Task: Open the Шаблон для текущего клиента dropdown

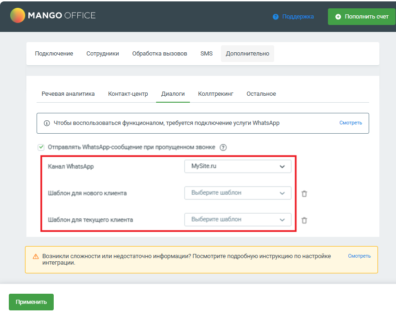Action: click(x=238, y=220)
